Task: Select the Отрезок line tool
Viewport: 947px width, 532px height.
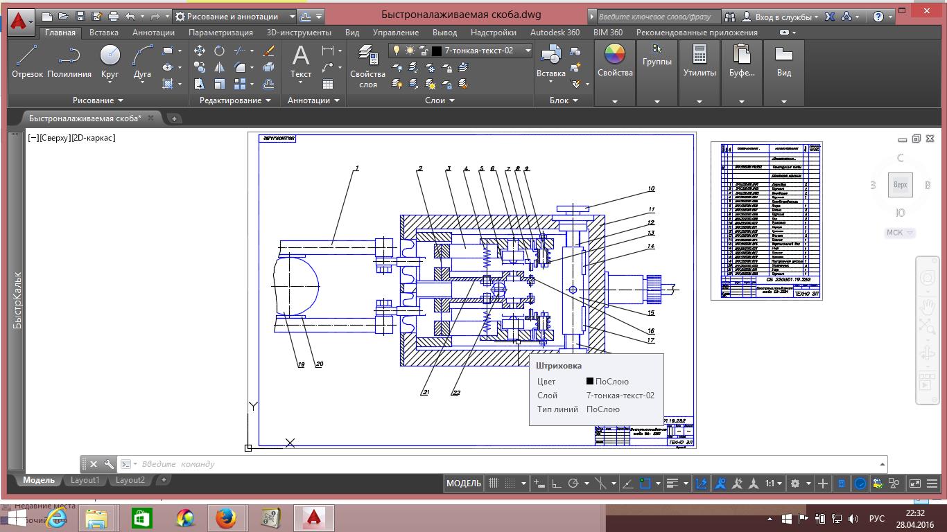Action: (27, 61)
